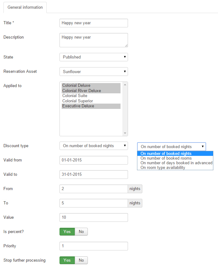Set Is percent to No
Viewport: 218px width, 266px height.
point(81,231)
